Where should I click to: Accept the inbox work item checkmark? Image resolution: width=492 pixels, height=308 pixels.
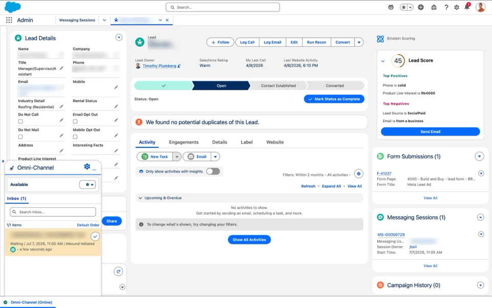pyautogui.click(x=95, y=236)
